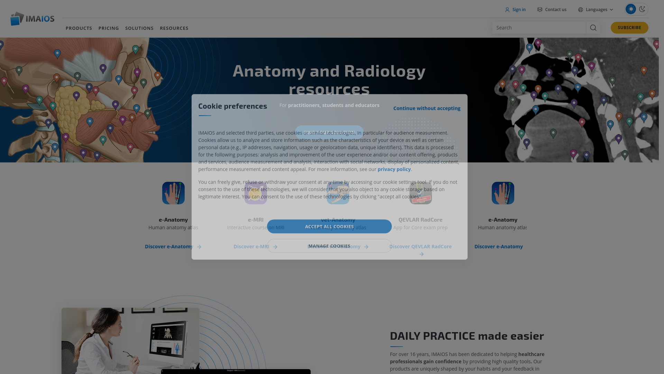Expand the Languages dropdown chevron

pos(611,10)
